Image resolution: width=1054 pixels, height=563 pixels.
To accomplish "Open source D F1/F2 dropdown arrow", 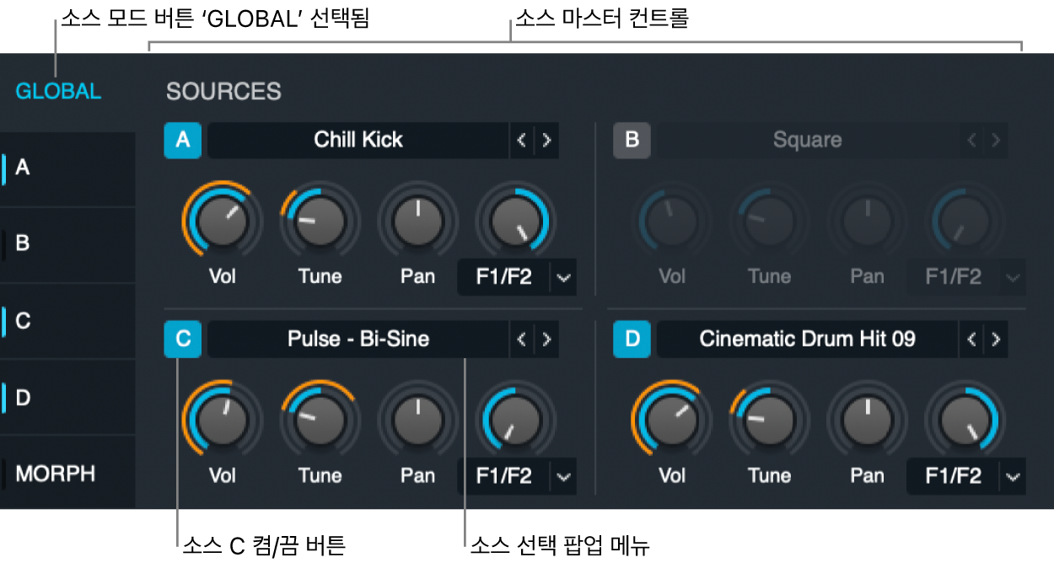I will [1013, 476].
